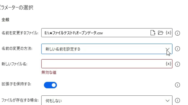Image resolution: width=188 pixels, height=105 pixels.
Task: Click the パラメーターの選択 title text
Action: pos(16,8)
